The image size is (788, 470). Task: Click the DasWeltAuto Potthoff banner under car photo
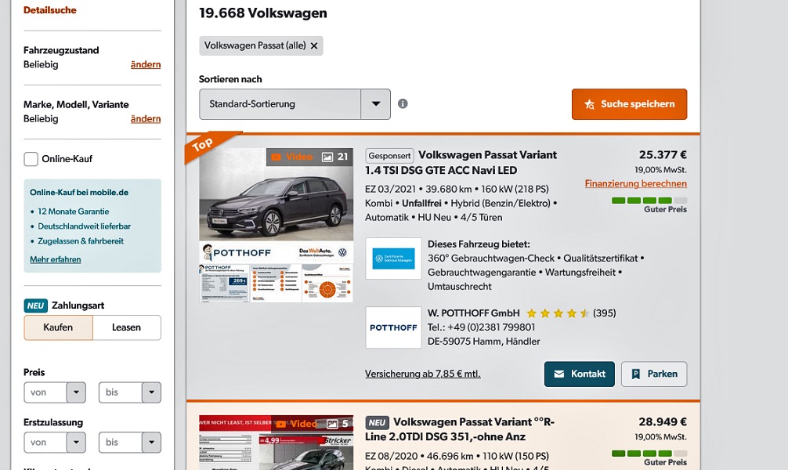pos(276,252)
